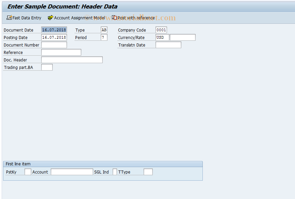The width and height of the screenshot is (295, 199).
Task: Select the Doc. Header text field
Action: click(71, 59)
